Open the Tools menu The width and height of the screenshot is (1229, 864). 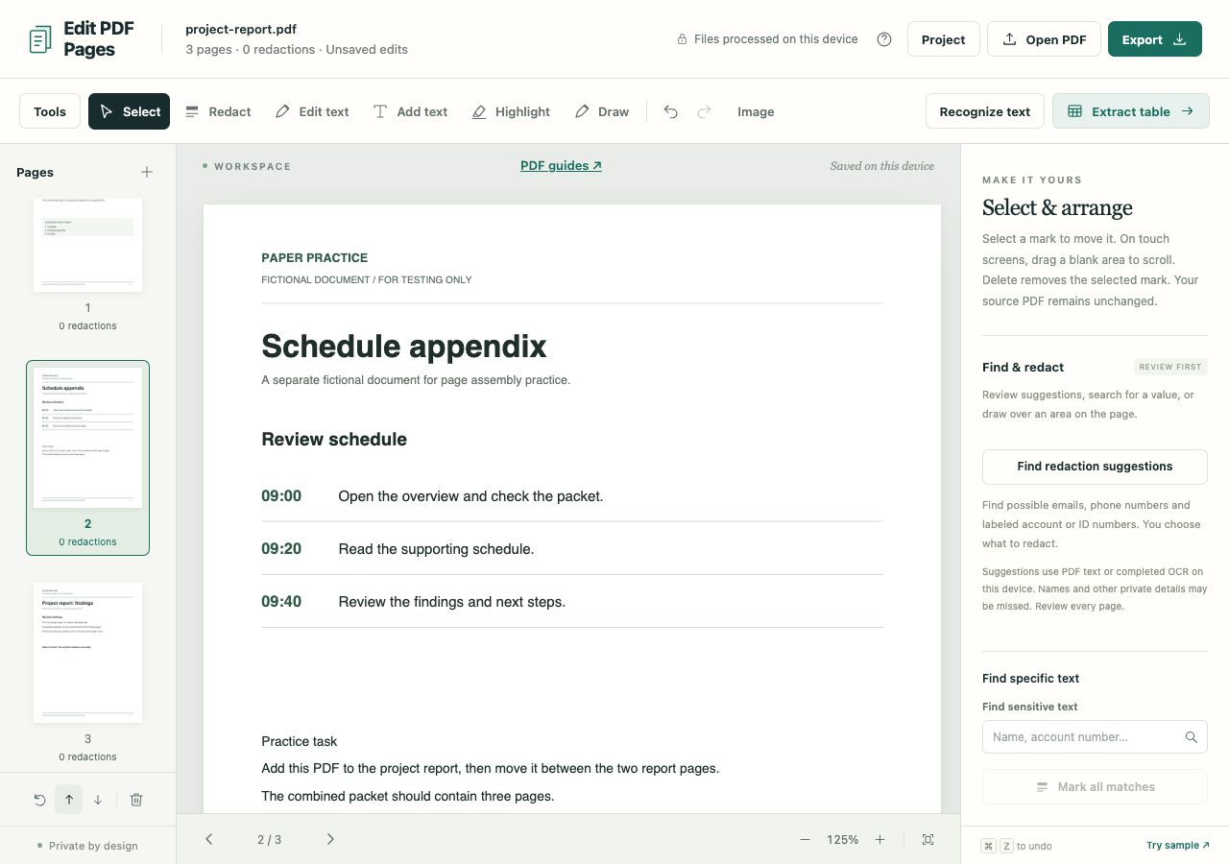(x=50, y=111)
